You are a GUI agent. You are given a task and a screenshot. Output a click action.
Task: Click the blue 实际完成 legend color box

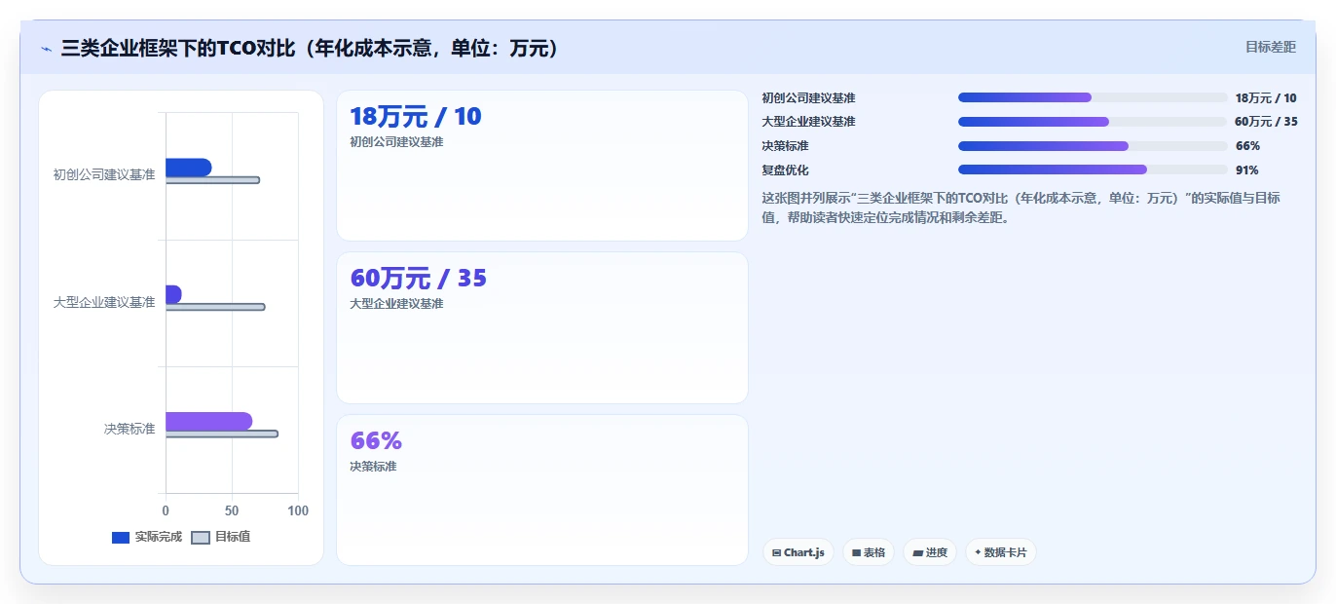coord(121,538)
